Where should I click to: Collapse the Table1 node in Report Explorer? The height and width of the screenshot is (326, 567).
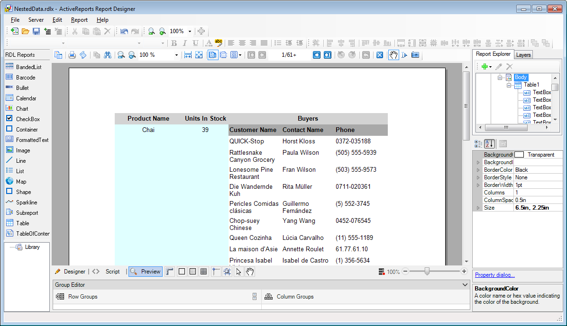coord(509,86)
